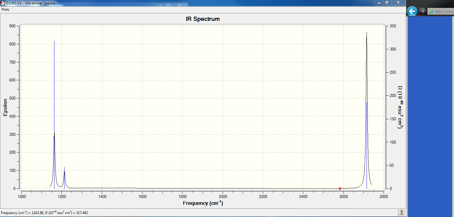Click the page icon in the browser address bar
Screen dimensions: 454x217
tap(431, 12)
